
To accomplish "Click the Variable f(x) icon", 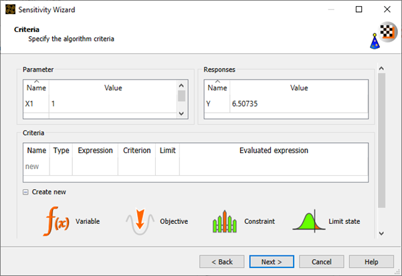I will click(56, 221).
